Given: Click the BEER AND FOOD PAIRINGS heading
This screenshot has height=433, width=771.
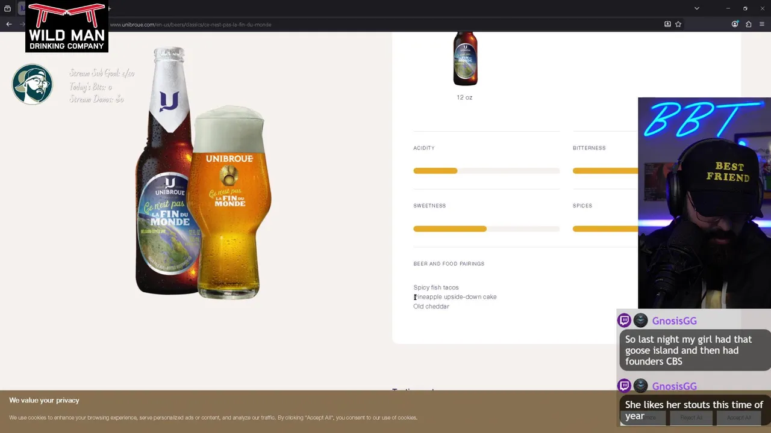Looking at the screenshot, I should (x=449, y=263).
